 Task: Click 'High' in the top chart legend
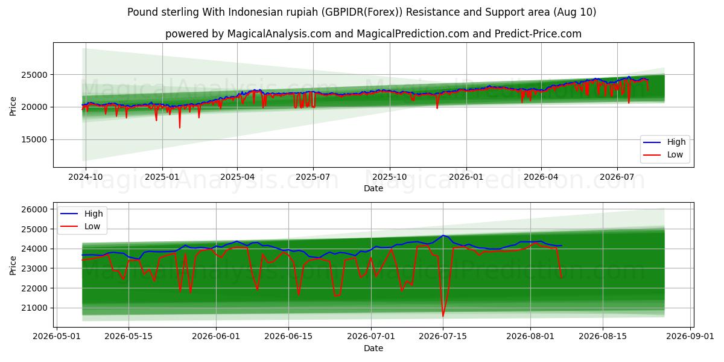pyautogui.click(x=676, y=142)
